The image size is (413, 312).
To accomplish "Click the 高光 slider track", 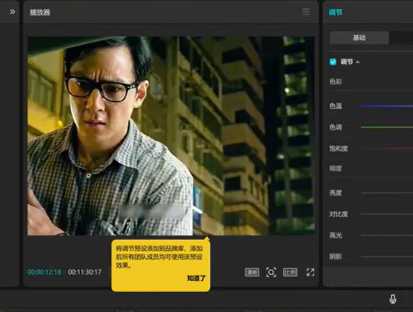I will 387,235.
